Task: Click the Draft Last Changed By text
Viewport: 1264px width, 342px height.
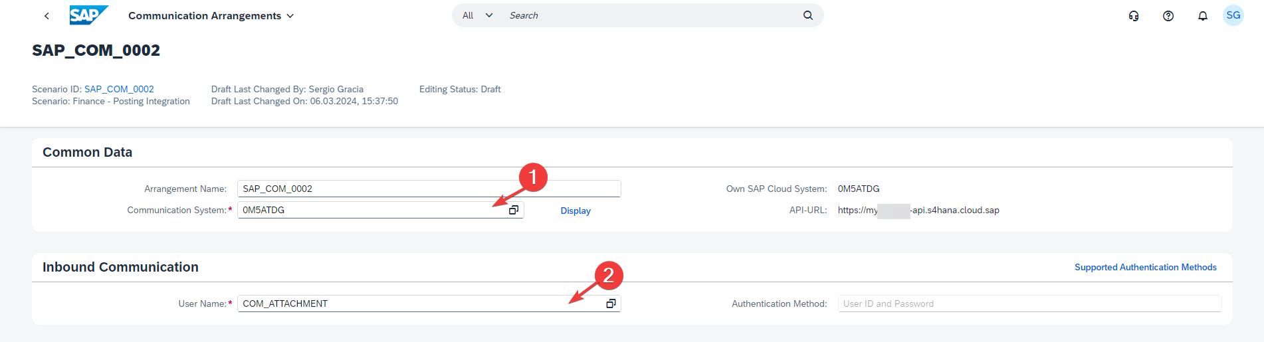Action: tap(287, 89)
